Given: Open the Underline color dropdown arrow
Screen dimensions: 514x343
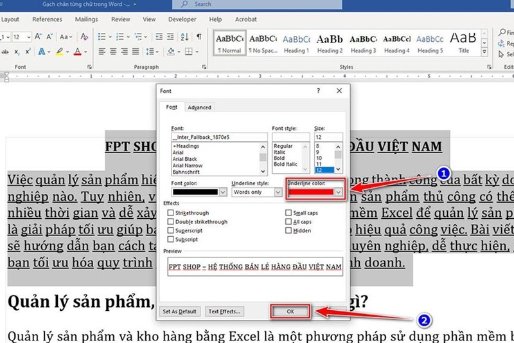Looking at the screenshot, I should click(x=339, y=192).
